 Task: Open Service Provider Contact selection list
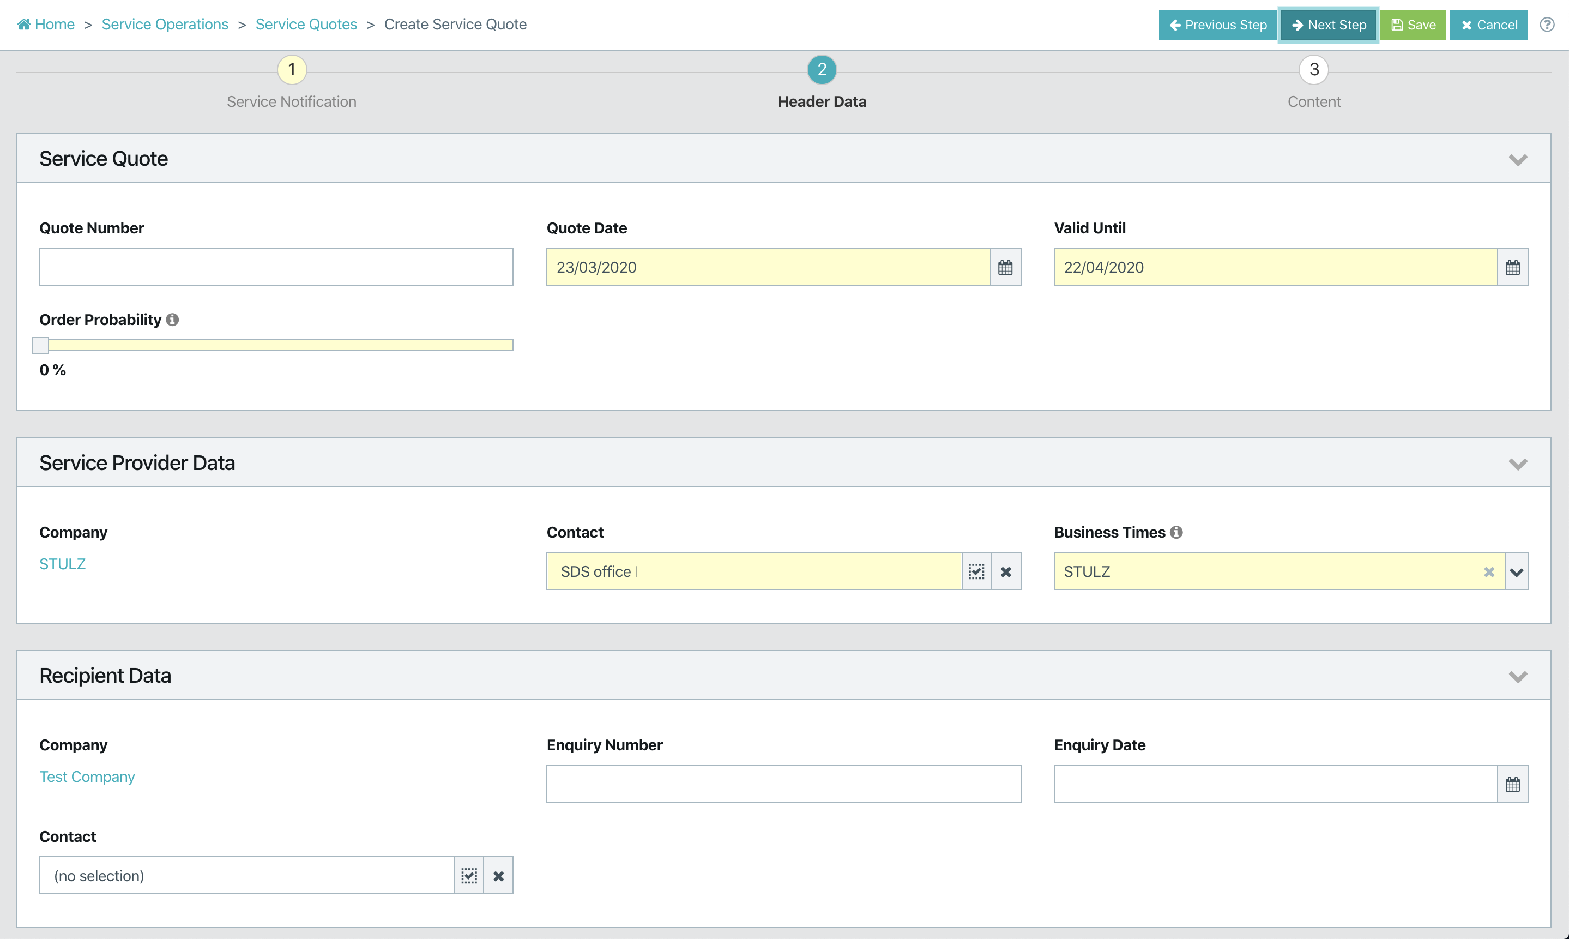[x=976, y=571]
